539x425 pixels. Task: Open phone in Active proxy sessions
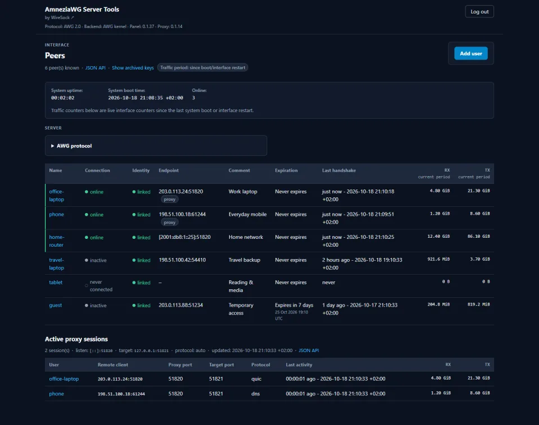tap(56, 394)
